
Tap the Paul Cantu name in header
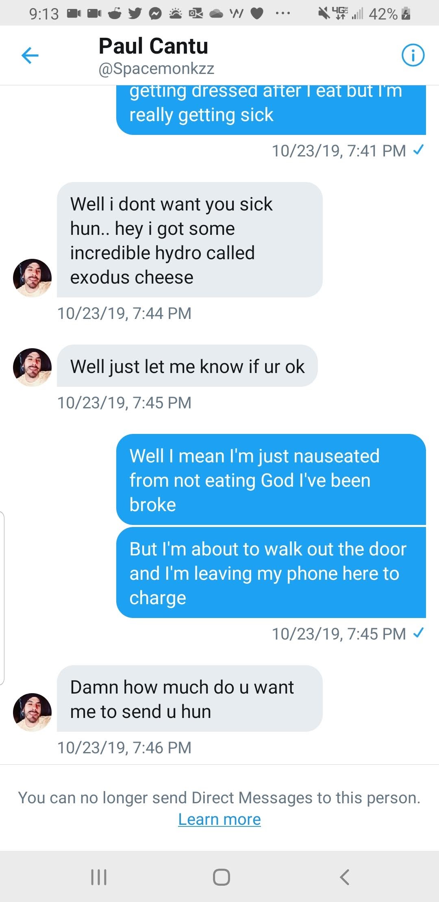pos(153,46)
